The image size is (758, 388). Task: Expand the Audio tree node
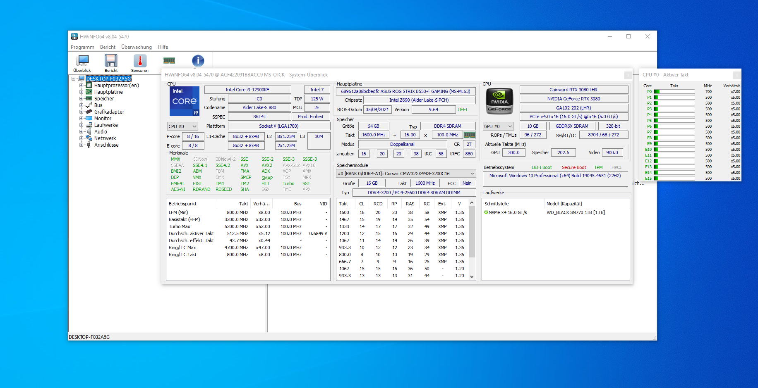click(82, 132)
